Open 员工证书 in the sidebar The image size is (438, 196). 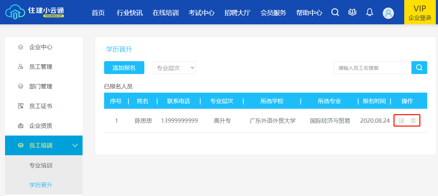click(41, 106)
